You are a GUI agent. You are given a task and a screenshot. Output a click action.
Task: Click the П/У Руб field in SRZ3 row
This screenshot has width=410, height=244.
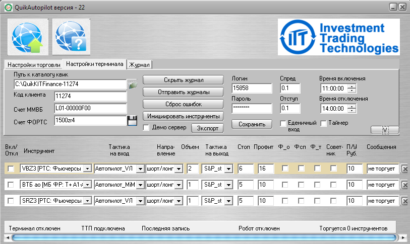355,201
